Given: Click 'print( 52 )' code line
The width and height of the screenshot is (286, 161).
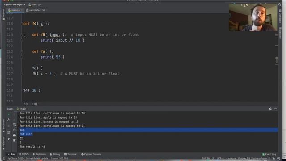Looking at the screenshot, I should 53,57.
